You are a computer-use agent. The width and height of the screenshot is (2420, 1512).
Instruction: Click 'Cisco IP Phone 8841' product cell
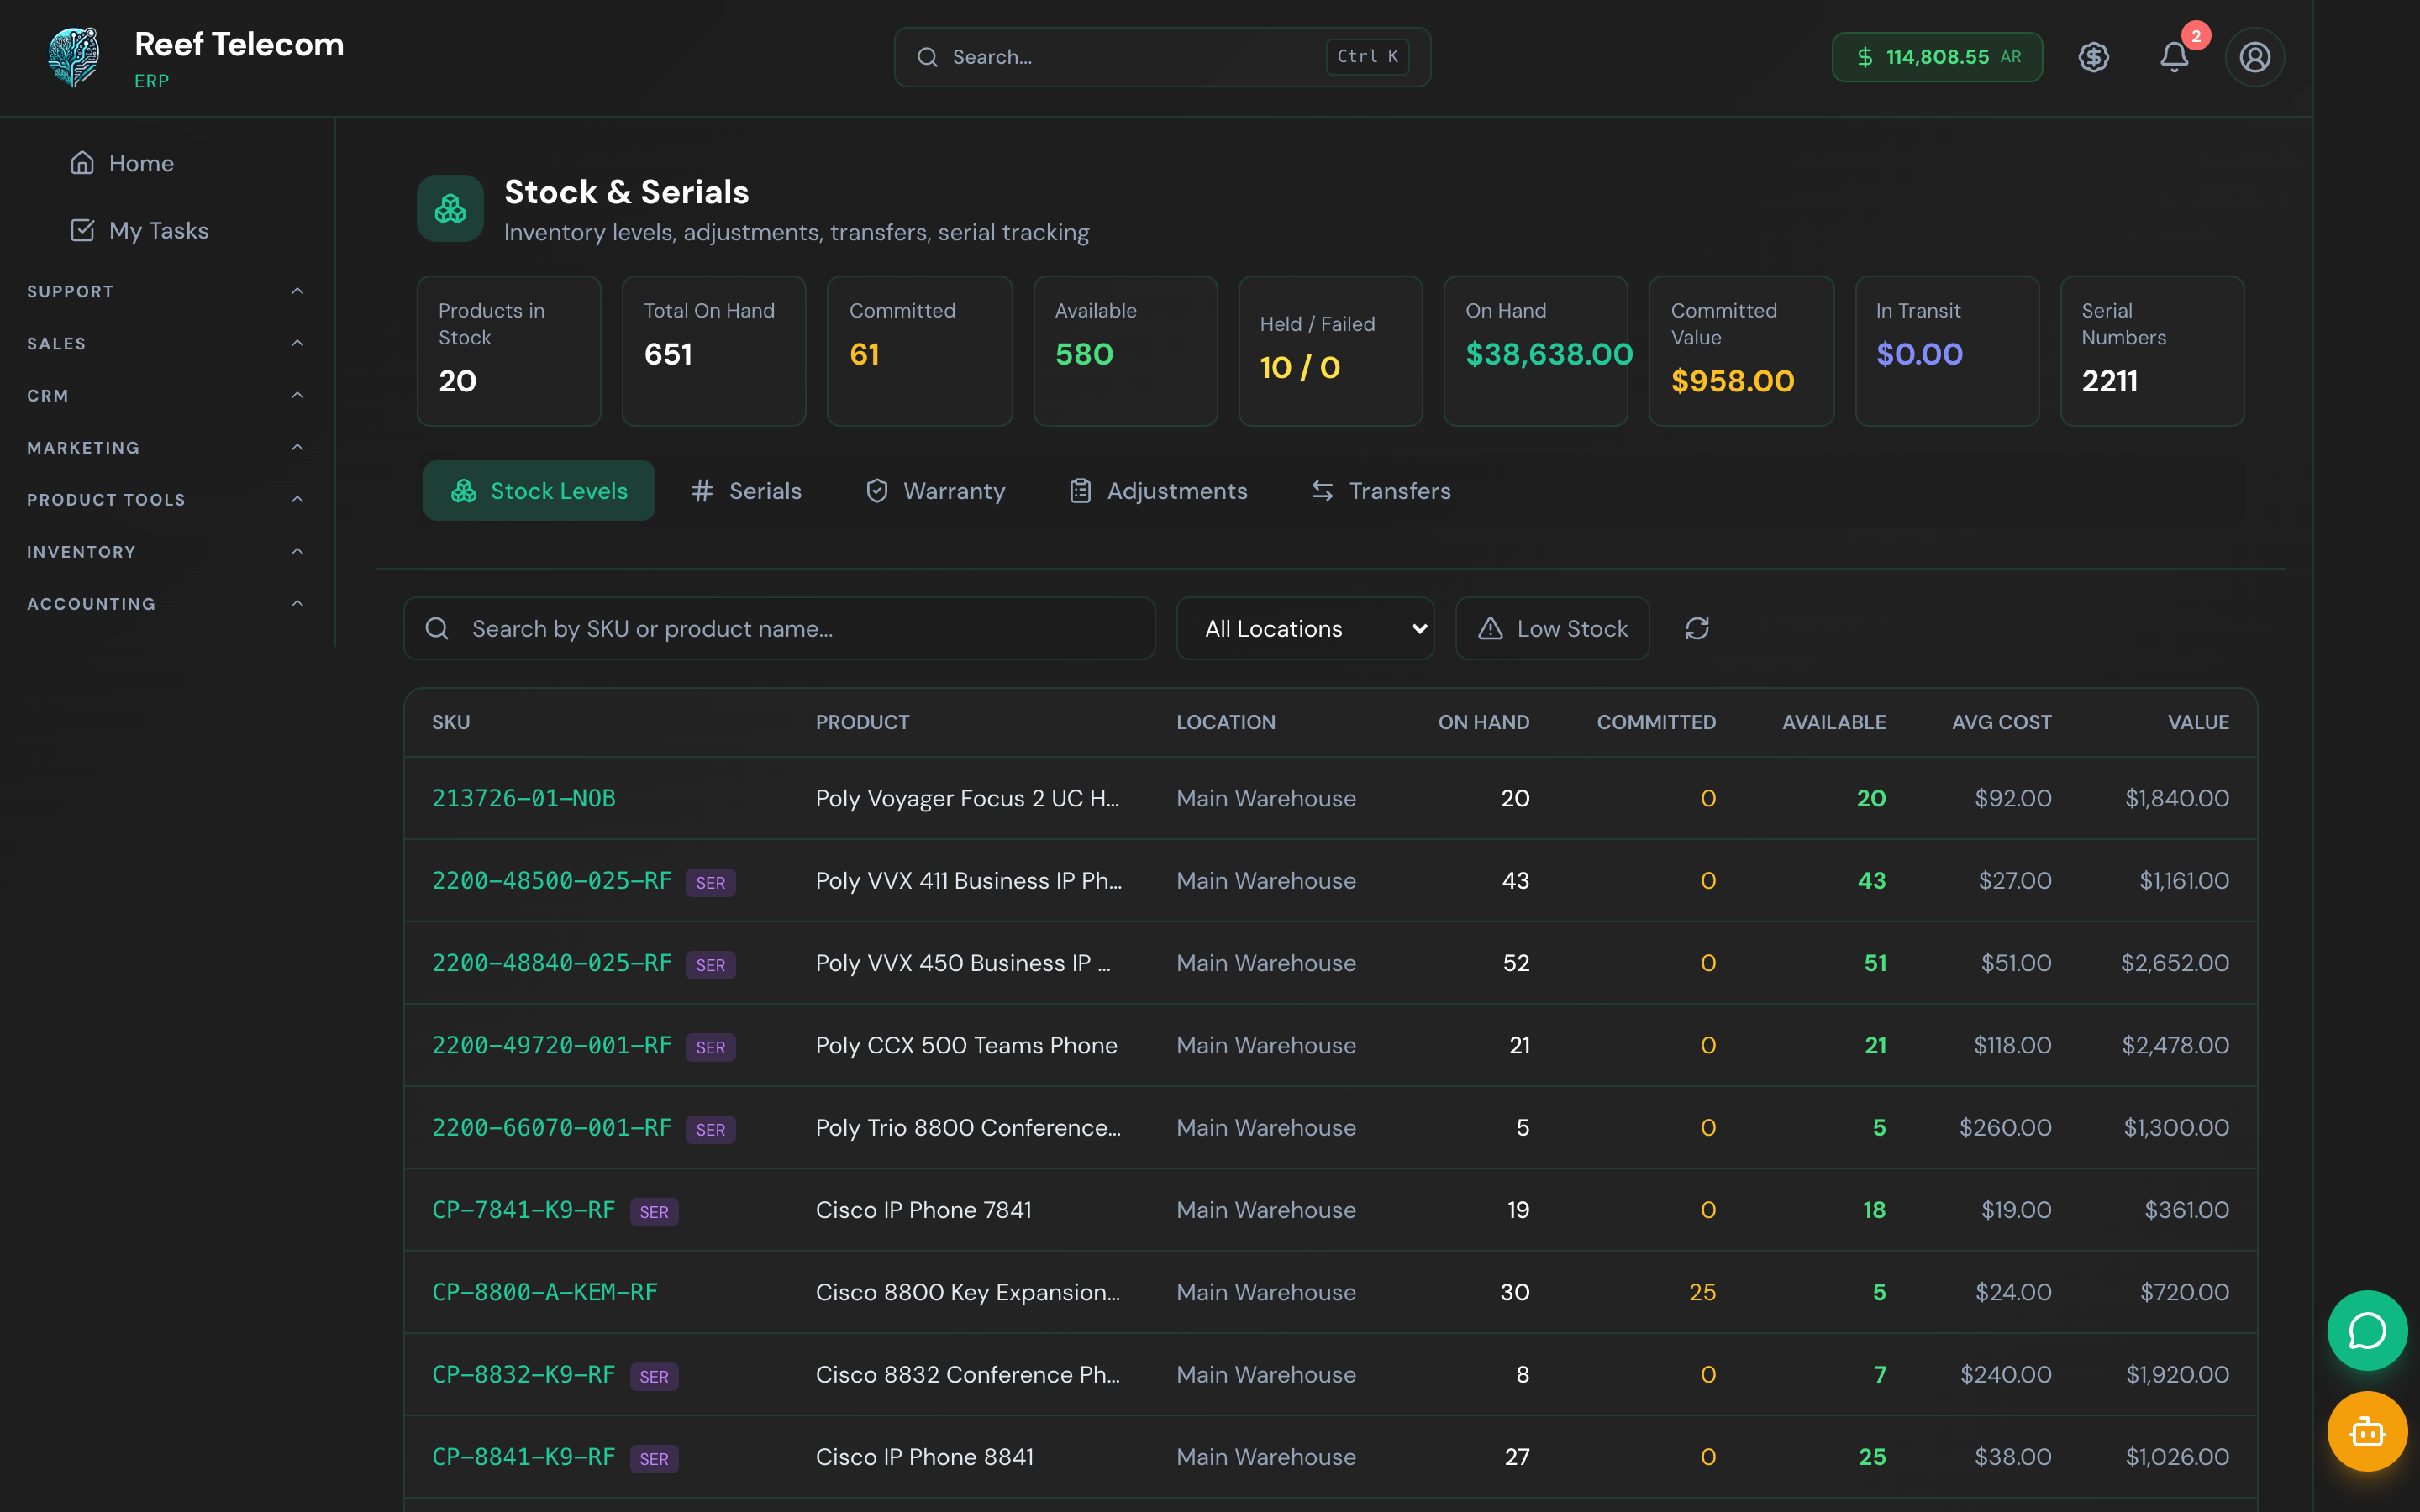click(x=924, y=1457)
